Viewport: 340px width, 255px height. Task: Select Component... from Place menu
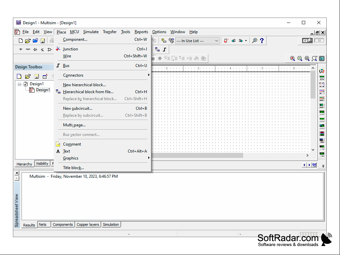point(103,39)
